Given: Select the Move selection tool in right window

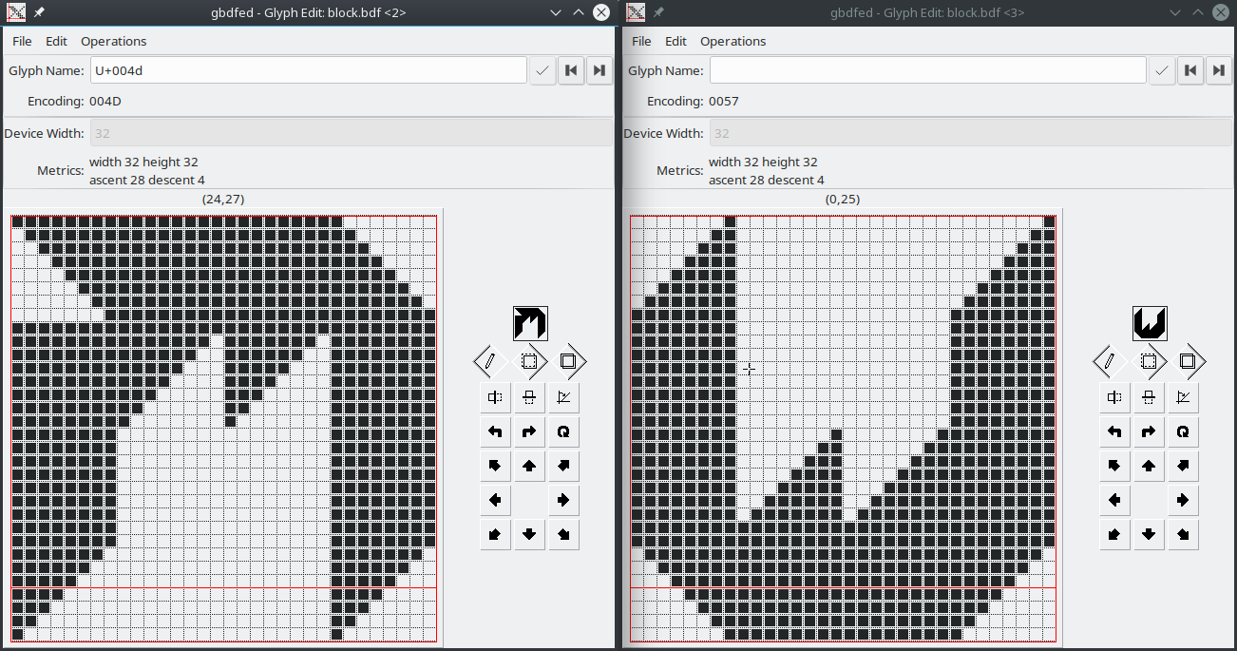Looking at the screenshot, I should click(x=1149, y=361).
